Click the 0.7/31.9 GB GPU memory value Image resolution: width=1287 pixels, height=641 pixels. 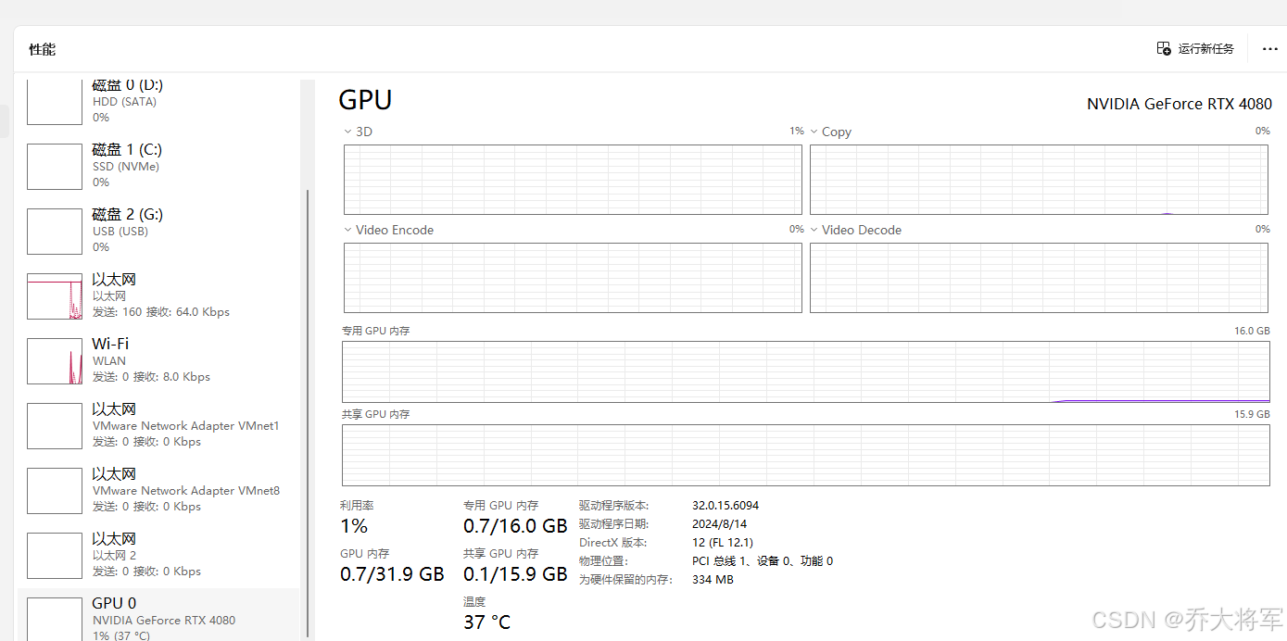(392, 574)
